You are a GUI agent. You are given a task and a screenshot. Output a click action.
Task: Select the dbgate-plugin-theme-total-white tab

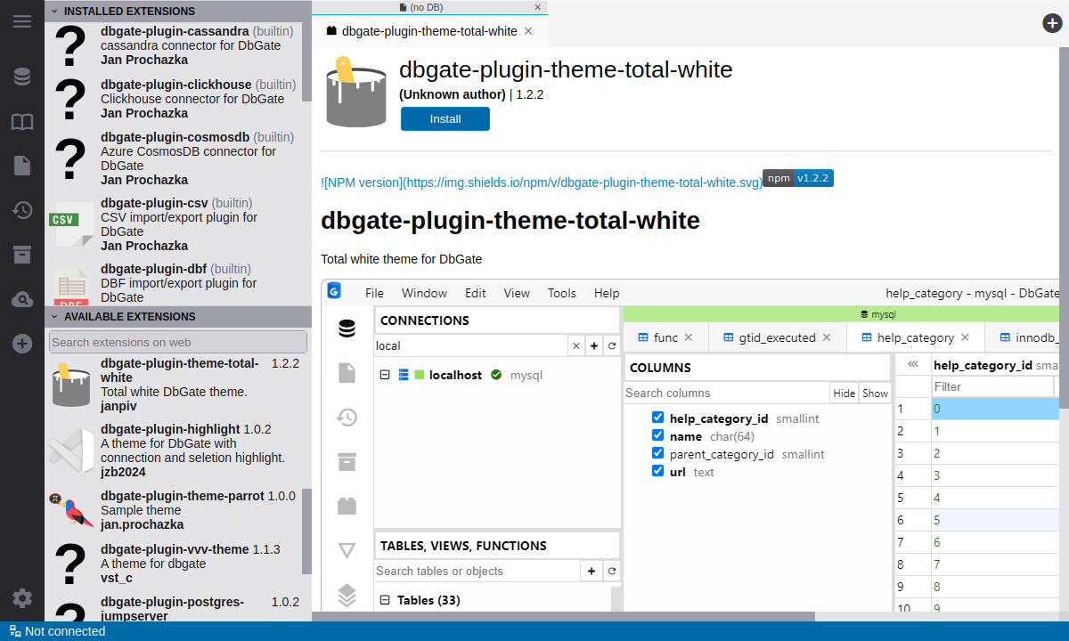(428, 31)
